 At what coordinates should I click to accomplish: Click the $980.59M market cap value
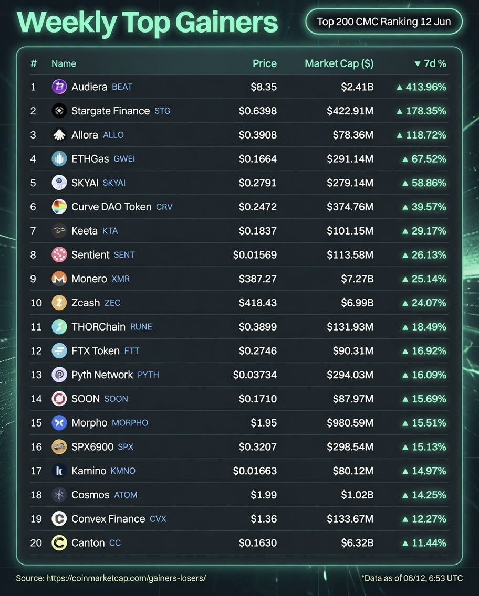tap(350, 423)
